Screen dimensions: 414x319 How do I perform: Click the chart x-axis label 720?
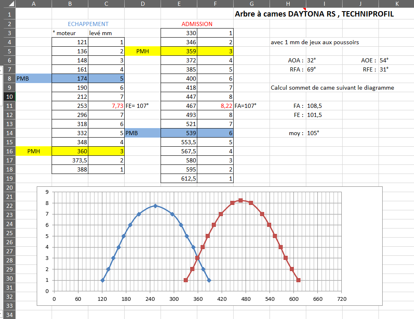(x=342, y=299)
